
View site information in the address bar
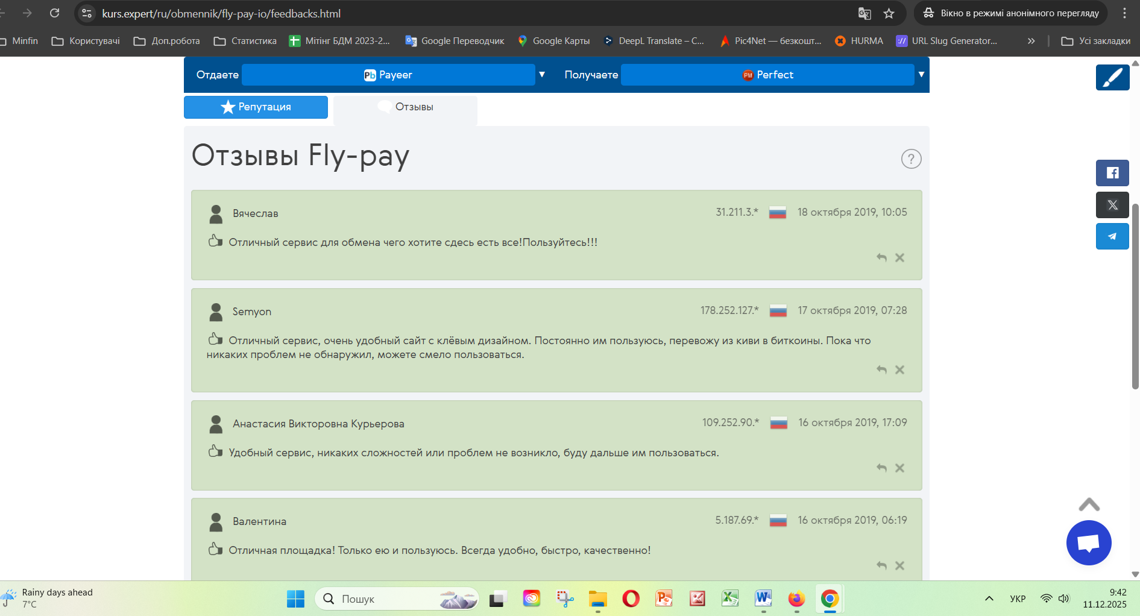coord(87,13)
